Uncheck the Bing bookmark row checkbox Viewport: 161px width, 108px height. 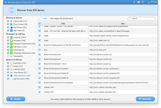[39, 50]
